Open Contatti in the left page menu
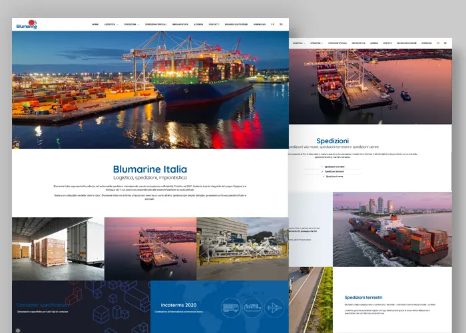Image resolution: width=466 pixels, height=333 pixels. 214,25
